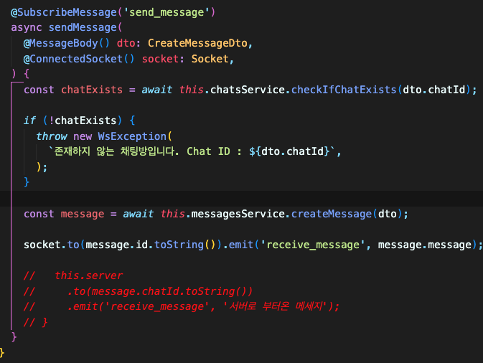Click the commented closing brace line
Screen dimensions: 483x363
[35, 322]
